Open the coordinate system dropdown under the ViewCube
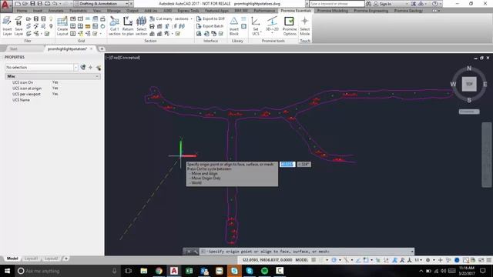The image size is (493, 277). (469, 112)
